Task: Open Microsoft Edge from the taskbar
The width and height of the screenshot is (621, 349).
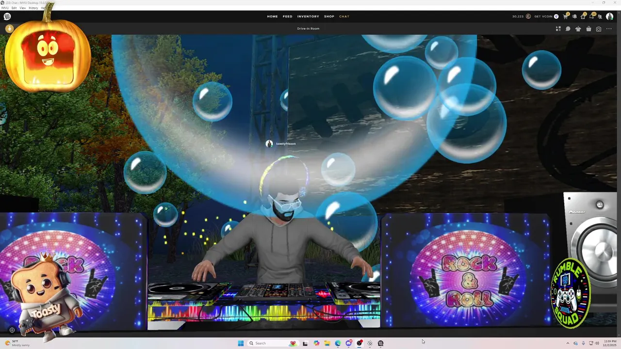Action: (x=338, y=343)
